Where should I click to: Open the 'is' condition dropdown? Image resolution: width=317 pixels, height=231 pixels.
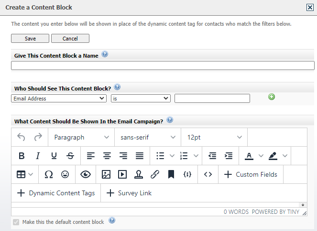tap(141, 99)
